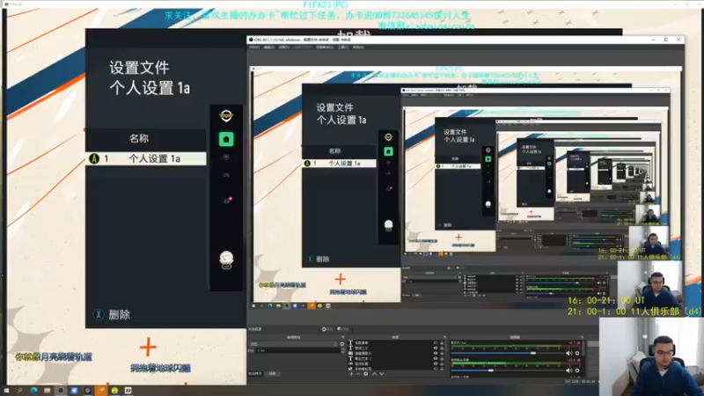The width and height of the screenshot is (704, 396).
Task: Switch to the Scene Transitions dock tab
Action: [x=255, y=373]
